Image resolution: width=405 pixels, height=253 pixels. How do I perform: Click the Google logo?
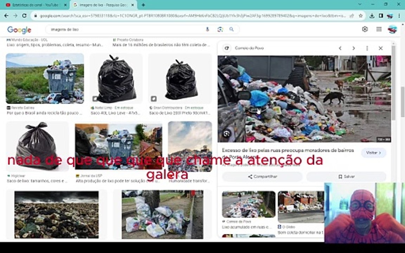(x=19, y=30)
